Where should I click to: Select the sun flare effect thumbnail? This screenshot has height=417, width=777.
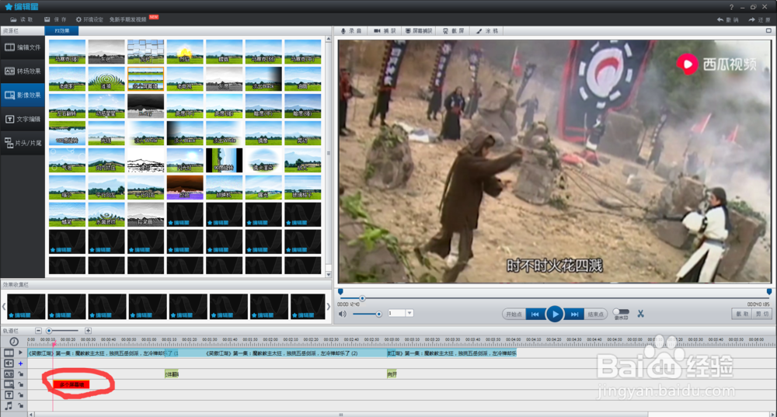click(185, 51)
